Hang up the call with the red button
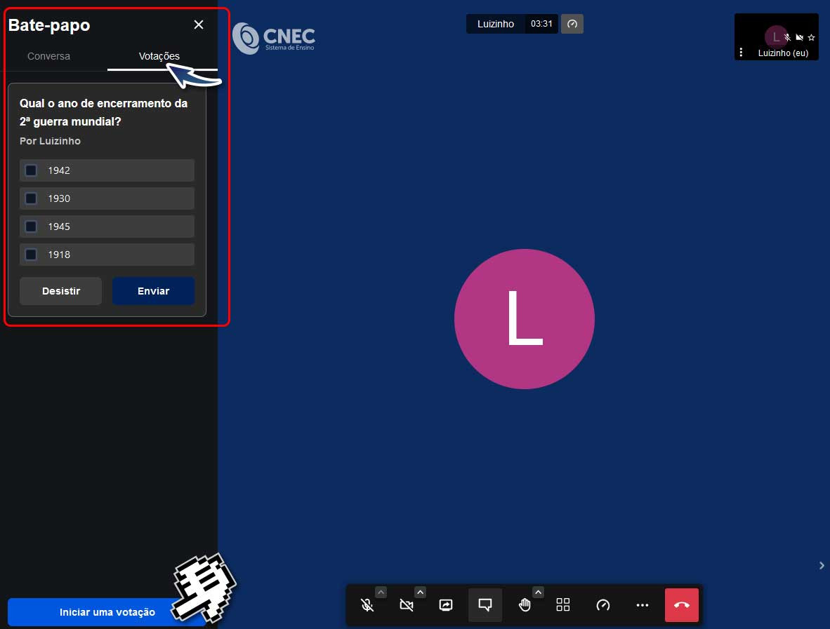The image size is (830, 629). (681, 605)
